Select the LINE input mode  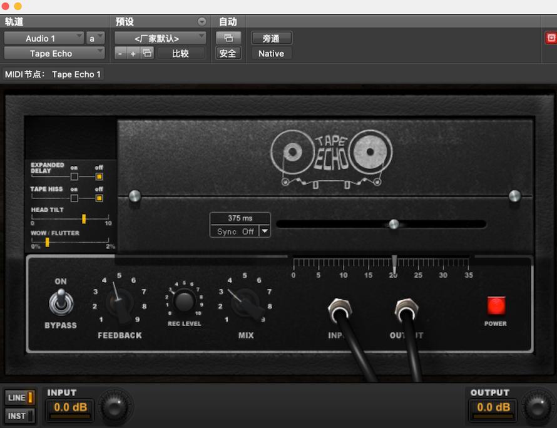coord(20,397)
